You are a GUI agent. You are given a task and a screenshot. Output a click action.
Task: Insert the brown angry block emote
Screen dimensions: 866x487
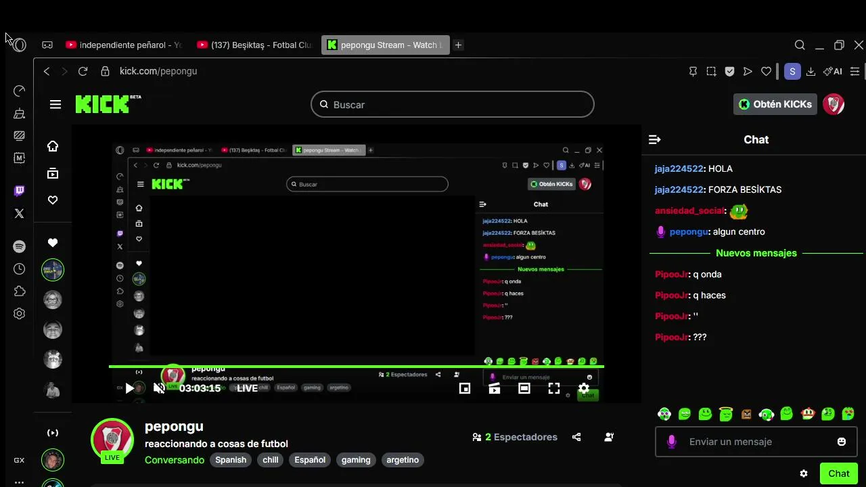coord(746,414)
